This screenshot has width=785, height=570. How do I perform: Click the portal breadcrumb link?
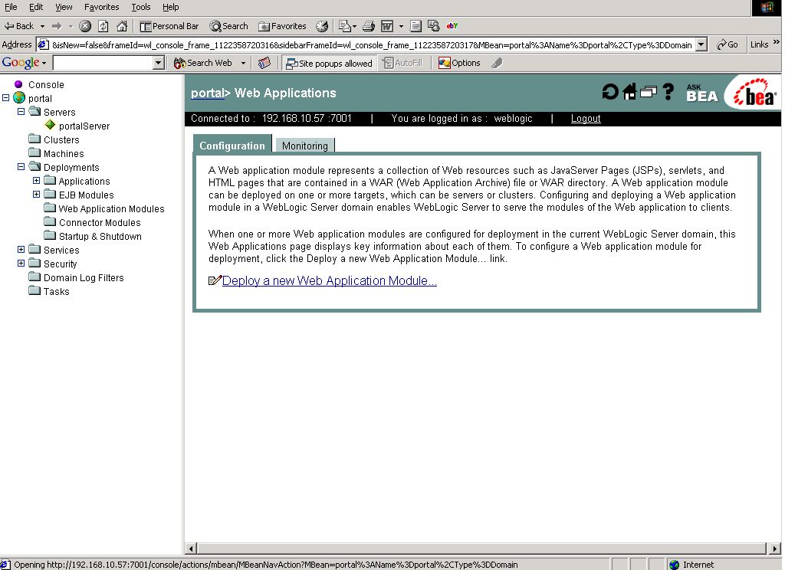(207, 93)
